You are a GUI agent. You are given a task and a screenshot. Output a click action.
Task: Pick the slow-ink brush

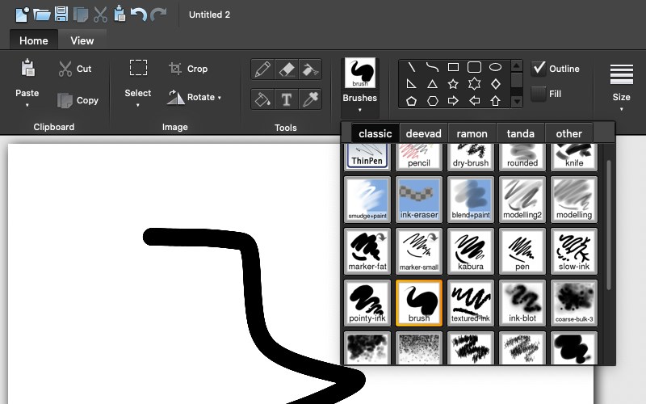[574, 251]
